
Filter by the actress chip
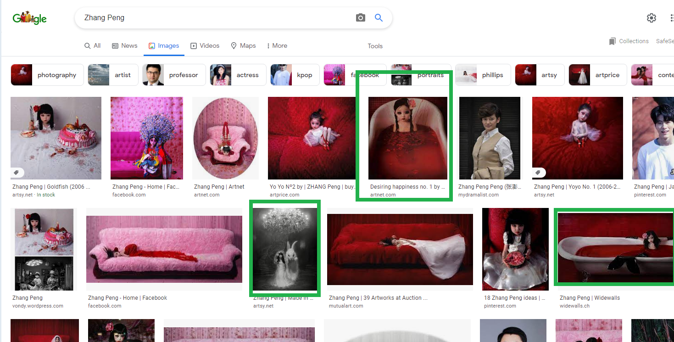tap(238, 75)
